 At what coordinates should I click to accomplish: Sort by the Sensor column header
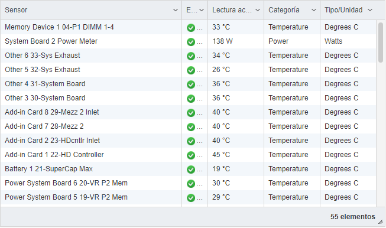[x=16, y=10]
